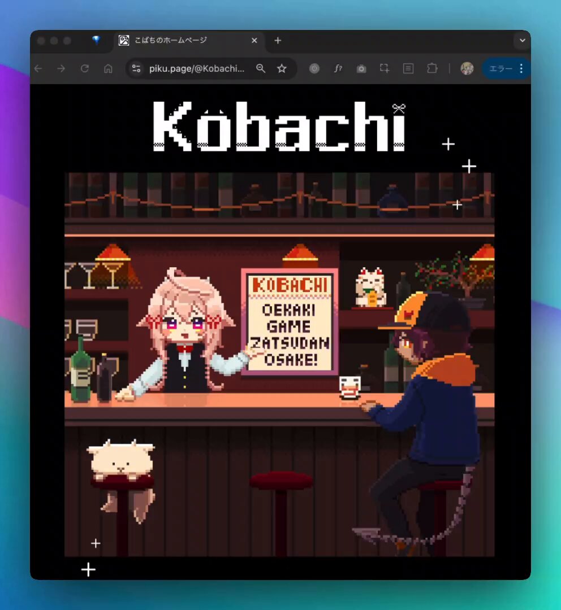Screen dimensions: 561x610
Task: Open the zoom magnifier in the address bar
Action: click(x=261, y=69)
